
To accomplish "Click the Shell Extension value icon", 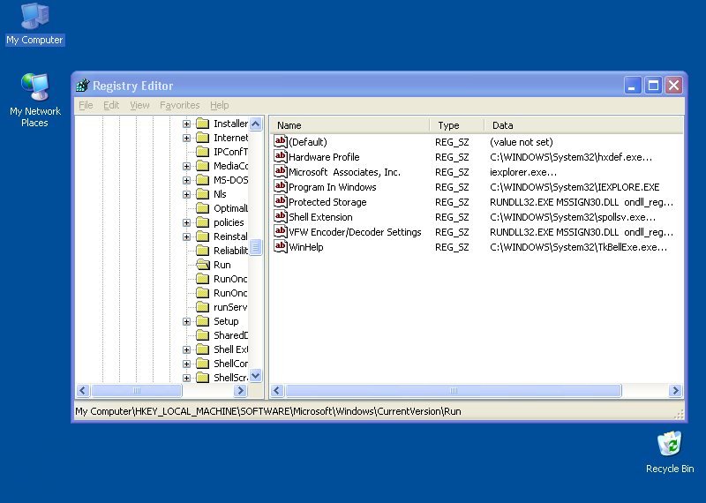I will (281, 216).
